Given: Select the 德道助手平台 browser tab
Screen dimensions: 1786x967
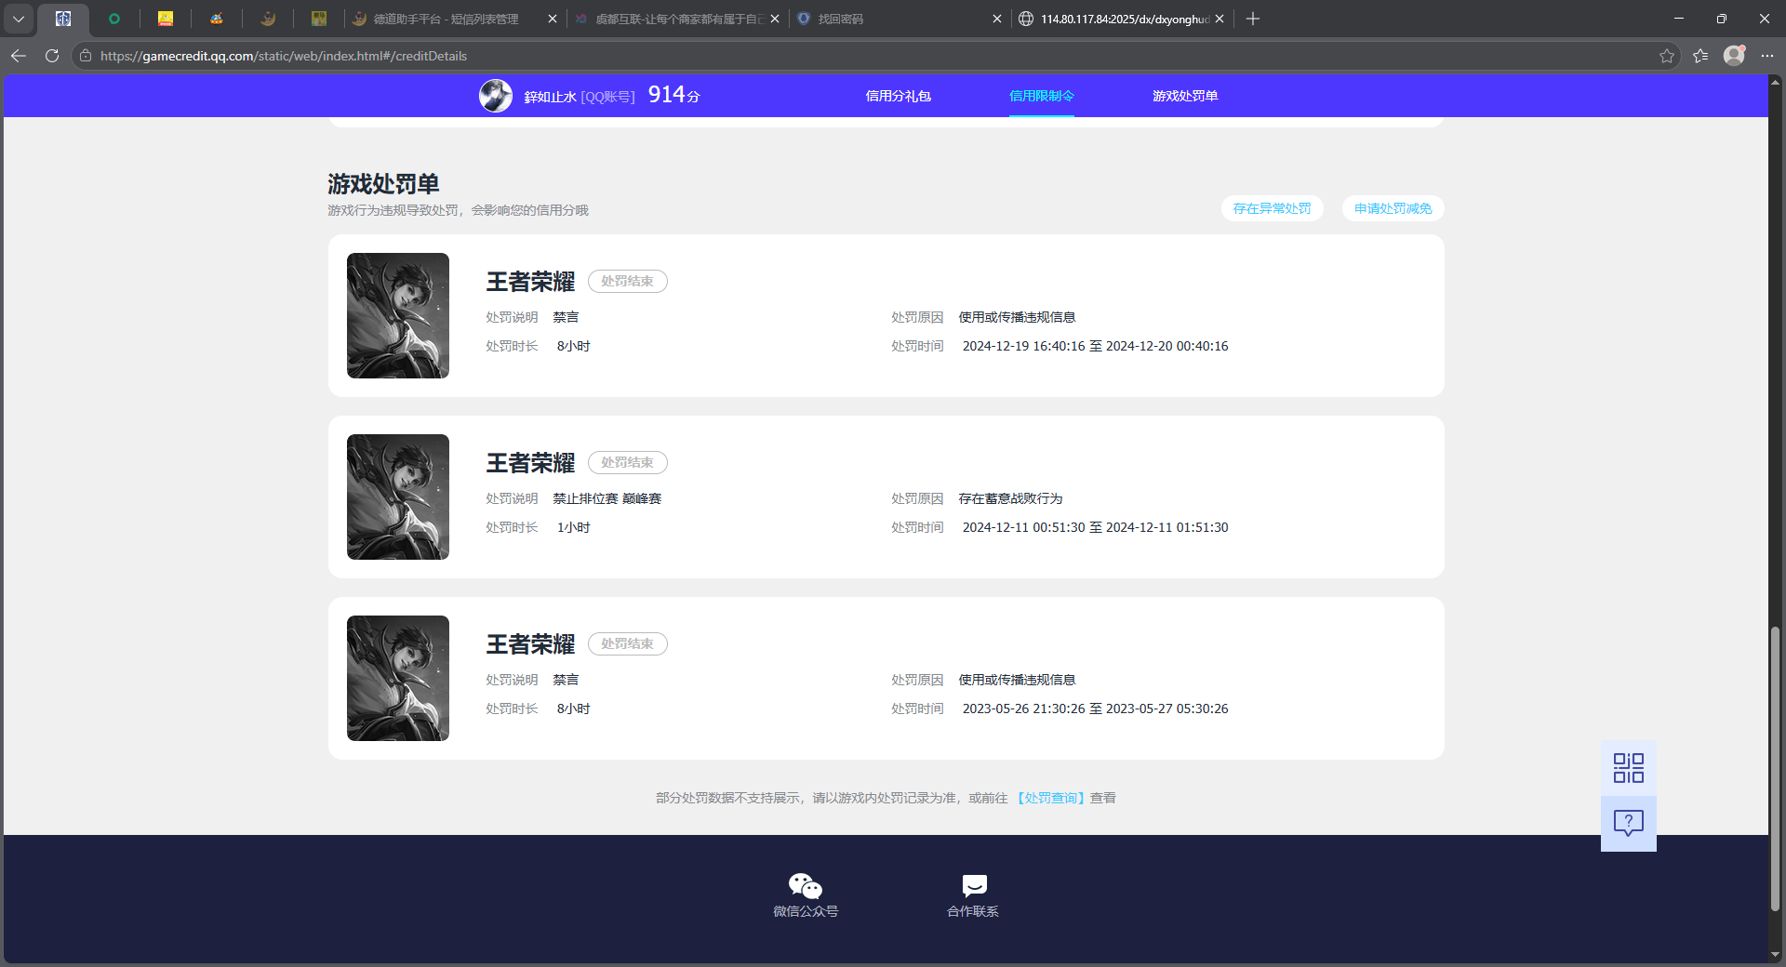Looking at the screenshot, I should [437, 19].
